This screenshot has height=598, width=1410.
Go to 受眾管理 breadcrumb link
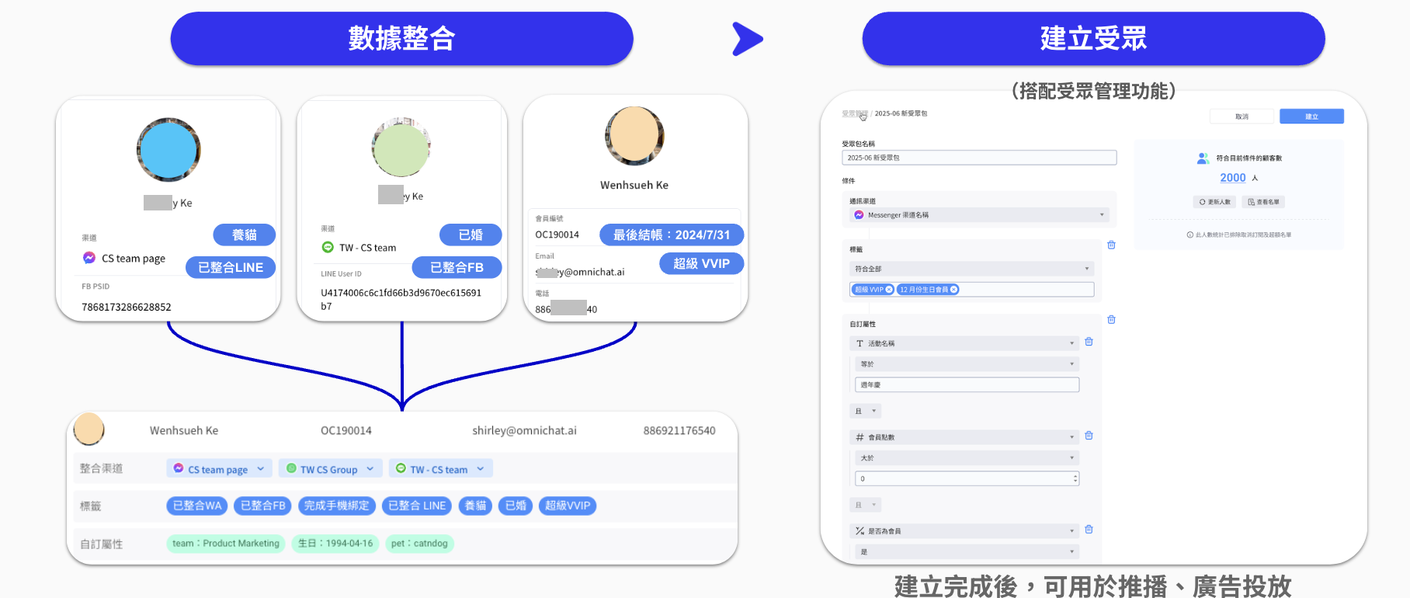854,114
